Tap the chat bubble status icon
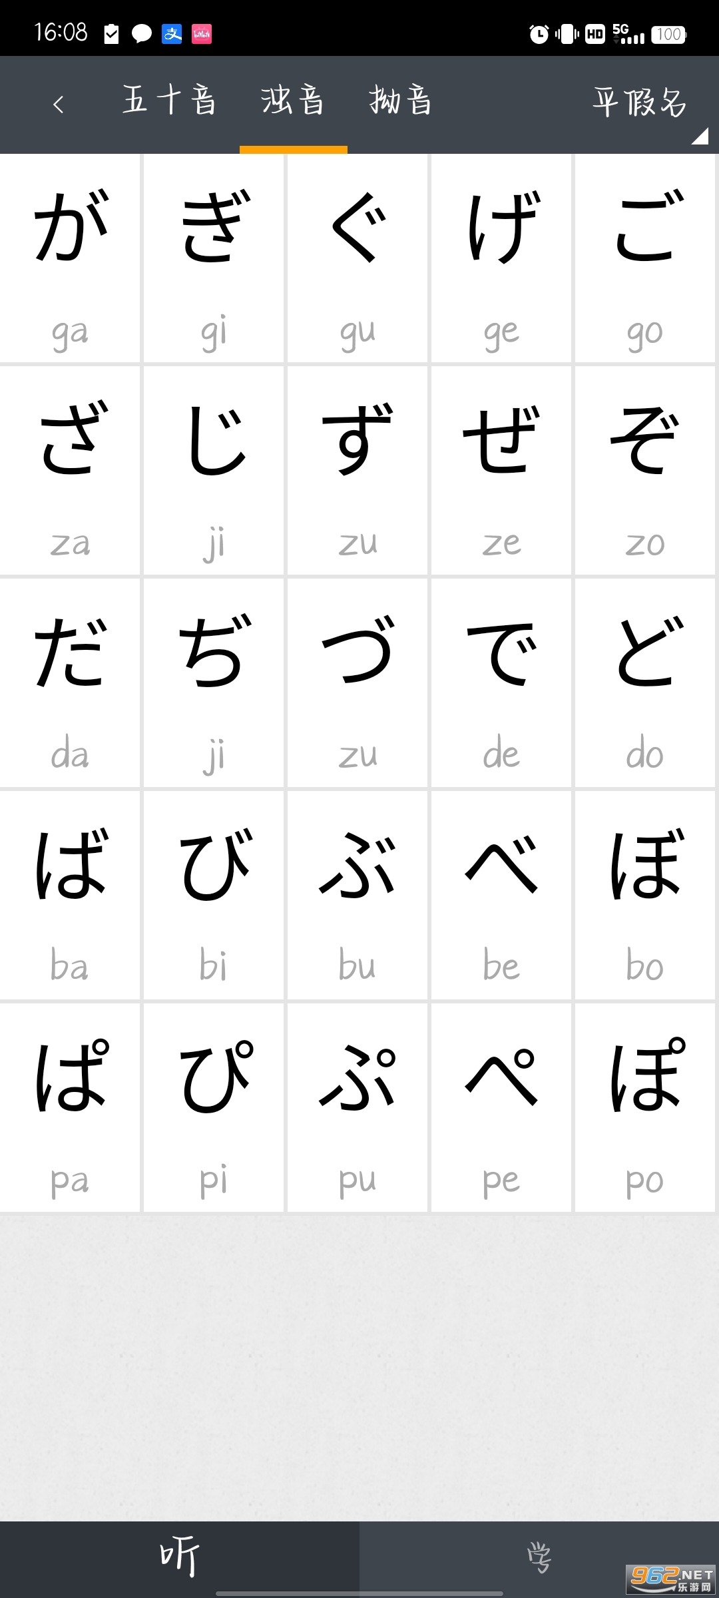719x1598 pixels. pyautogui.click(x=141, y=33)
